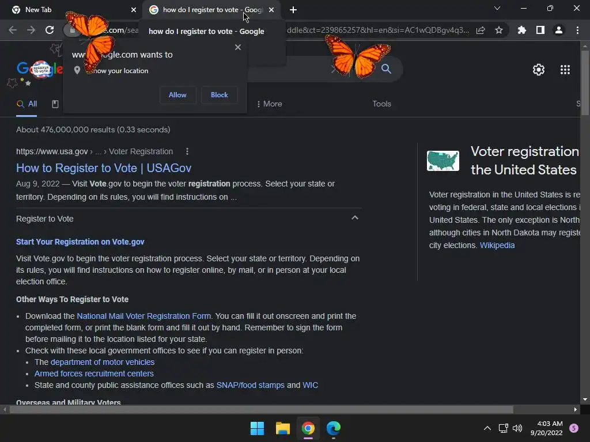The width and height of the screenshot is (590, 442).
Task: Show hidden system tray icons
Action: pyautogui.click(x=487, y=428)
